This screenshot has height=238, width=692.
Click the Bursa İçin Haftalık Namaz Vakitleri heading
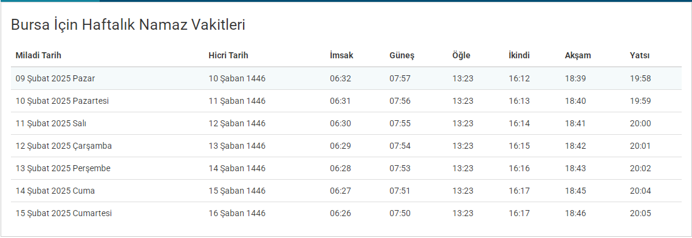(x=128, y=25)
